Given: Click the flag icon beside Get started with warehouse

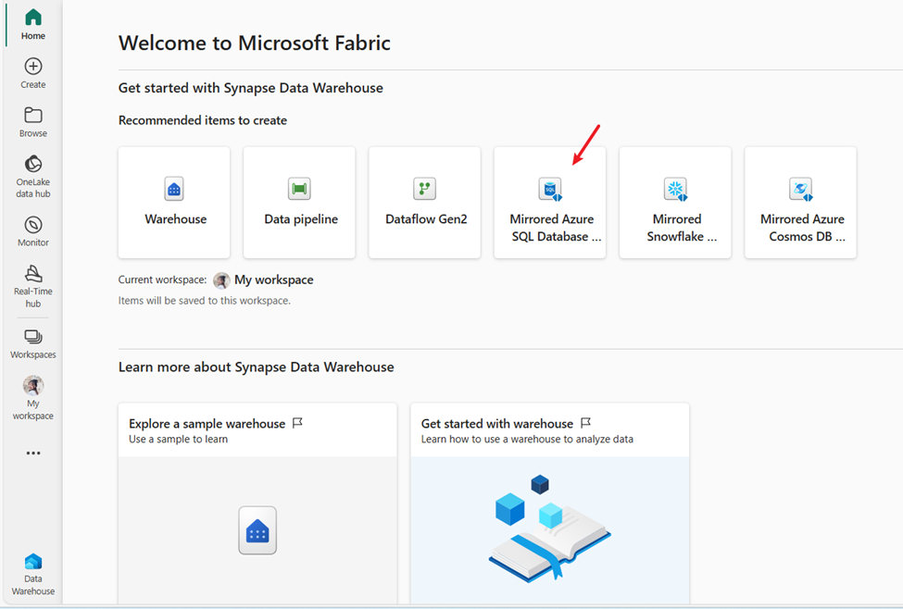Looking at the screenshot, I should pyautogui.click(x=585, y=423).
